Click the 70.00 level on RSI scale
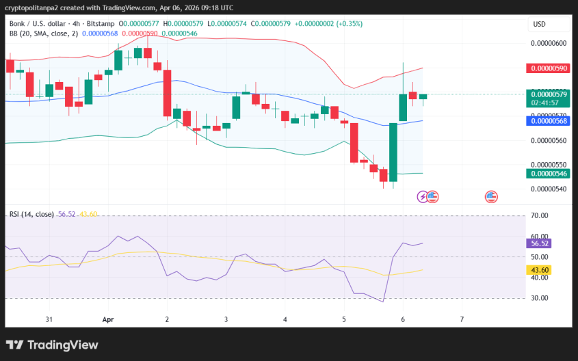The width and height of the screenshot is (578, 361). coord(540,216)
